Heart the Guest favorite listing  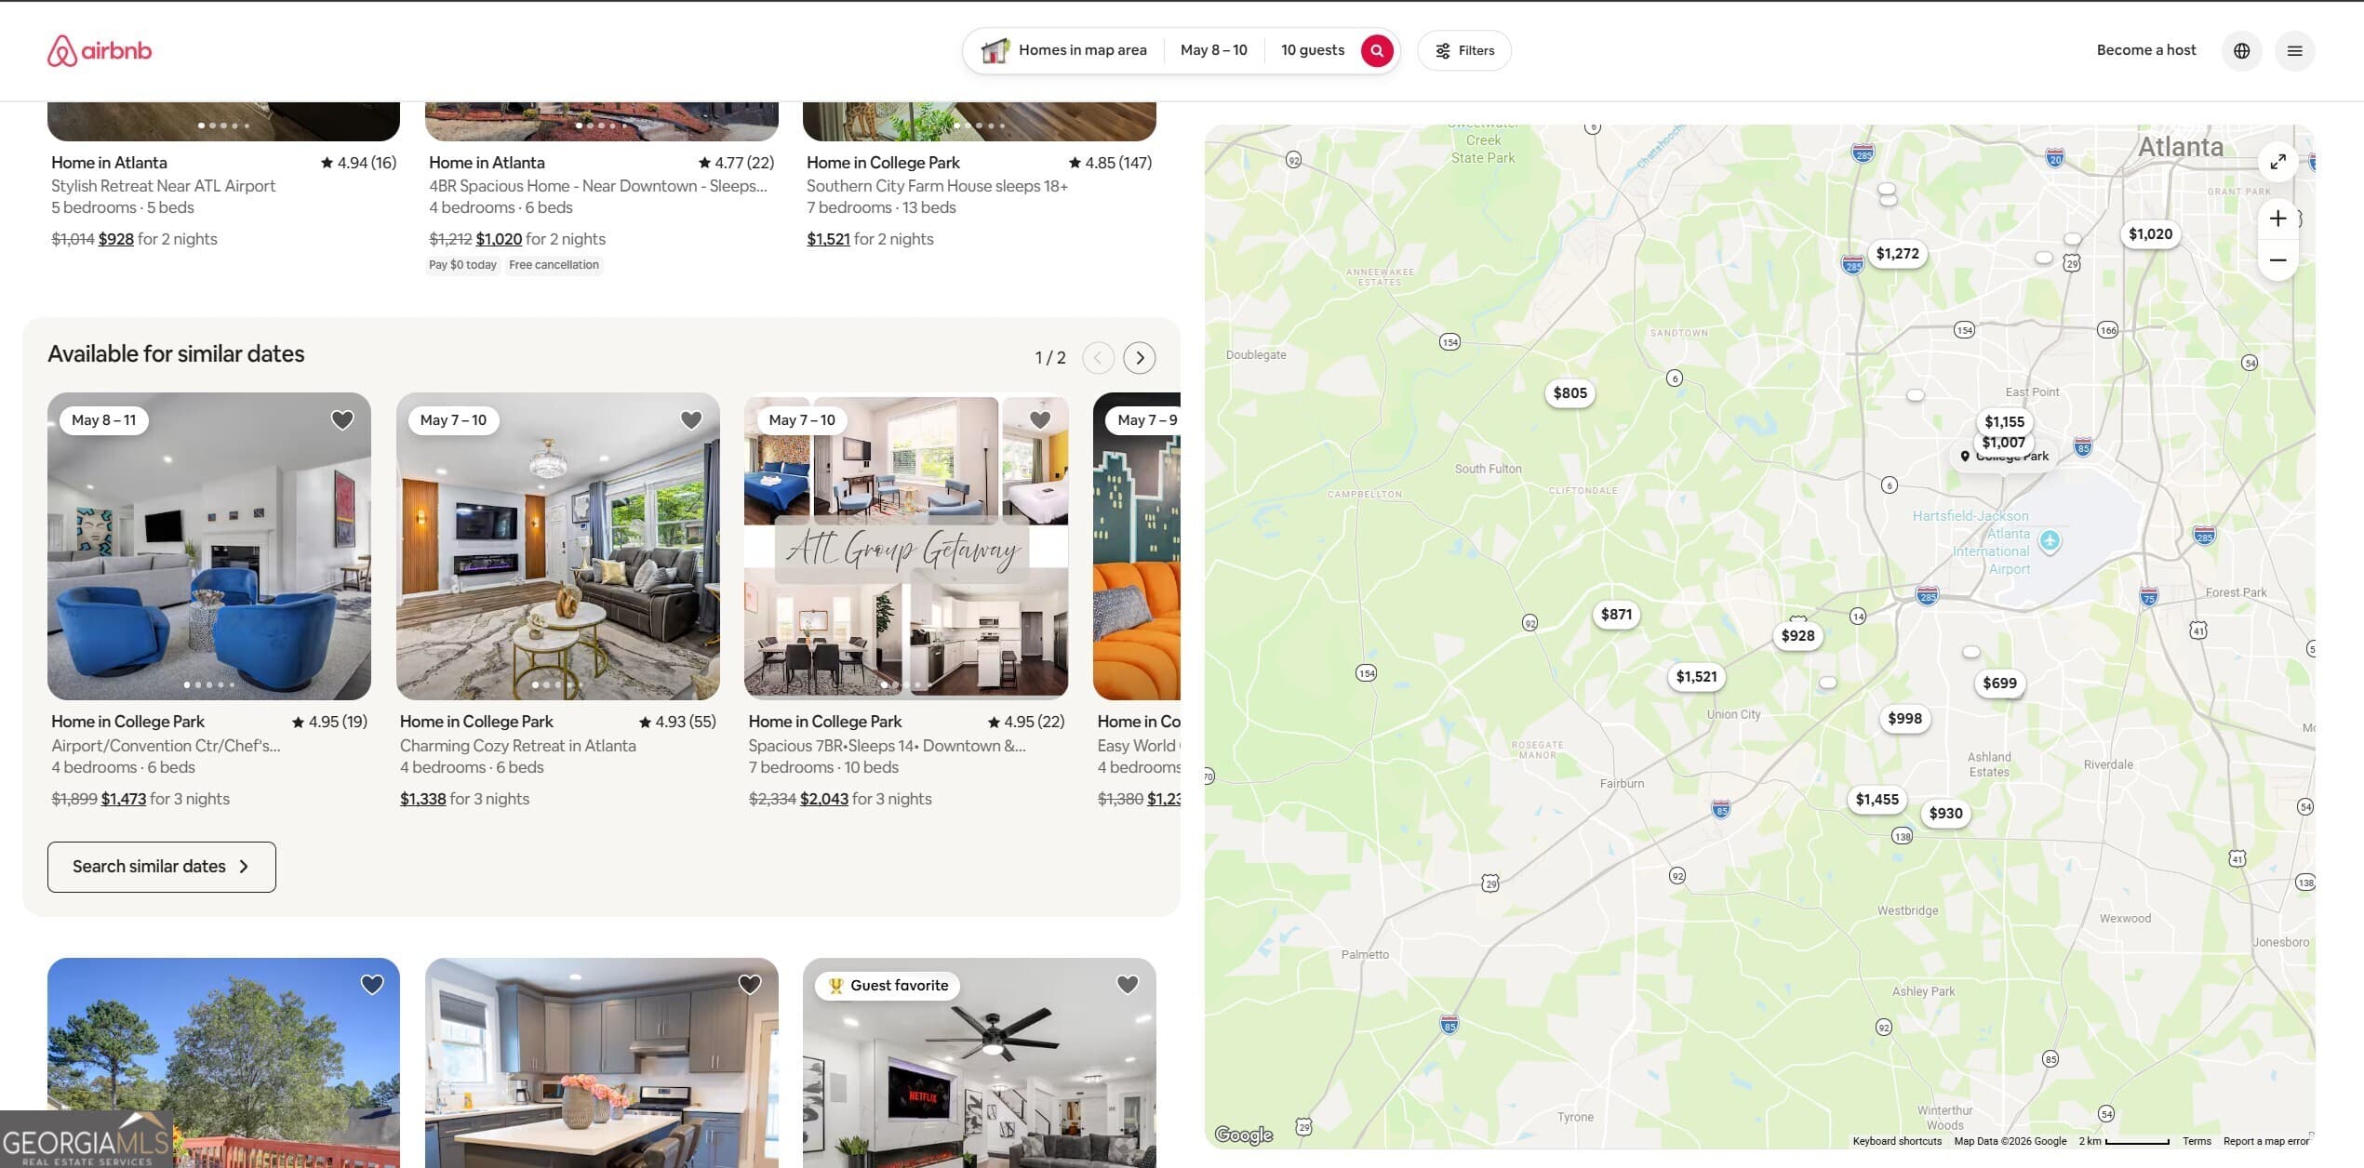1127,985
